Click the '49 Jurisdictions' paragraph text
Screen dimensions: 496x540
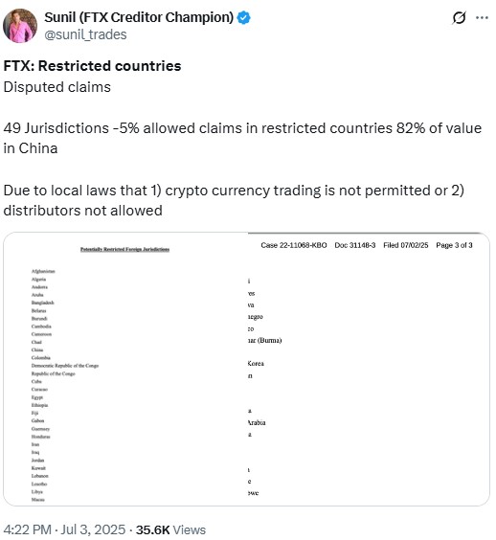point(242,138)
